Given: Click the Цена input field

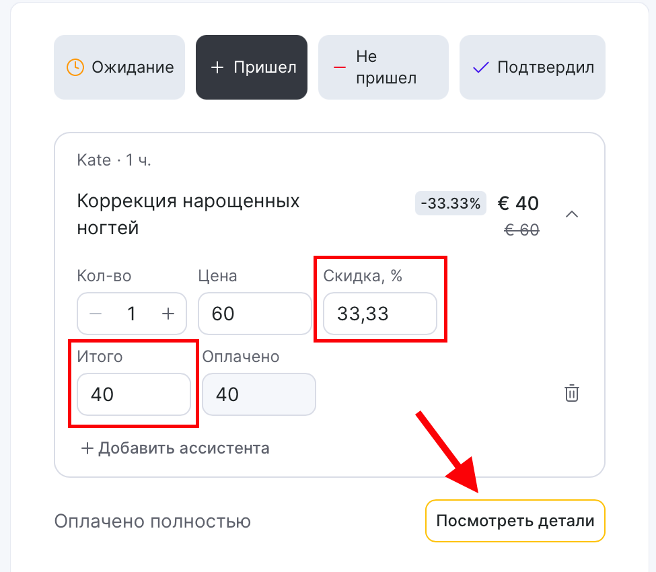Looking at the screenshot, I should pos(254,314).
